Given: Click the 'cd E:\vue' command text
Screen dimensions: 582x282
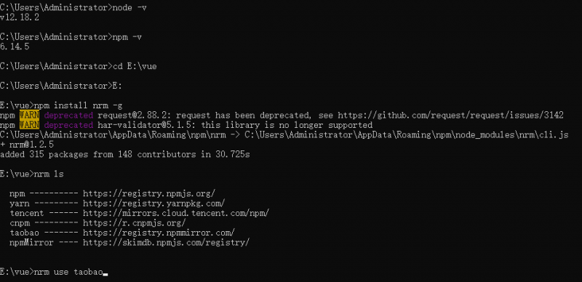Looking at the screenshot, I should tap(135, 66).
